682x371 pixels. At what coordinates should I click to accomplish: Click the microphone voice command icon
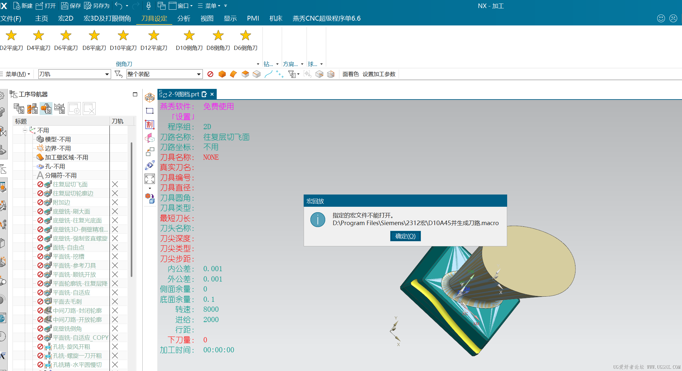point(148,6)
